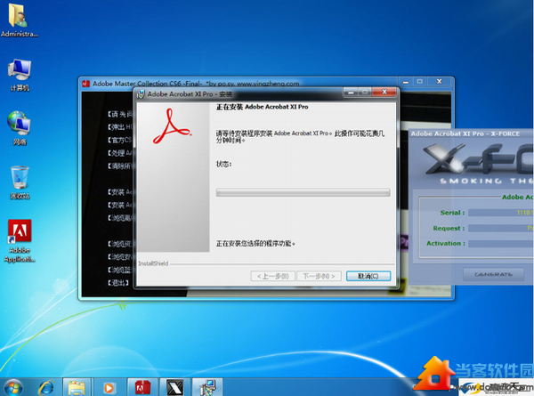Image resolution: width=534 pixels, height=396 pixels.
Task: Close the Adobe Master Collection CS6 window
Action: point(440,82)
